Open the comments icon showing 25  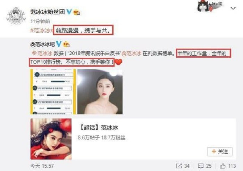click(201, 166)
